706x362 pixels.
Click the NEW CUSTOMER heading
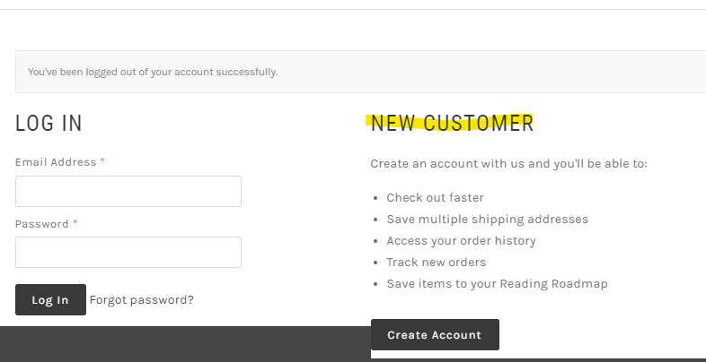pyautogui.click(x=452, y=124)
